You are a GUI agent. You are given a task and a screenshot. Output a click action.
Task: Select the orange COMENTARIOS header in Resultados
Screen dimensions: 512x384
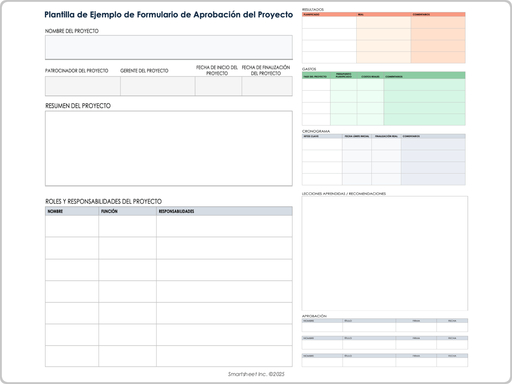pyautogui.click(x=421, y=14)
